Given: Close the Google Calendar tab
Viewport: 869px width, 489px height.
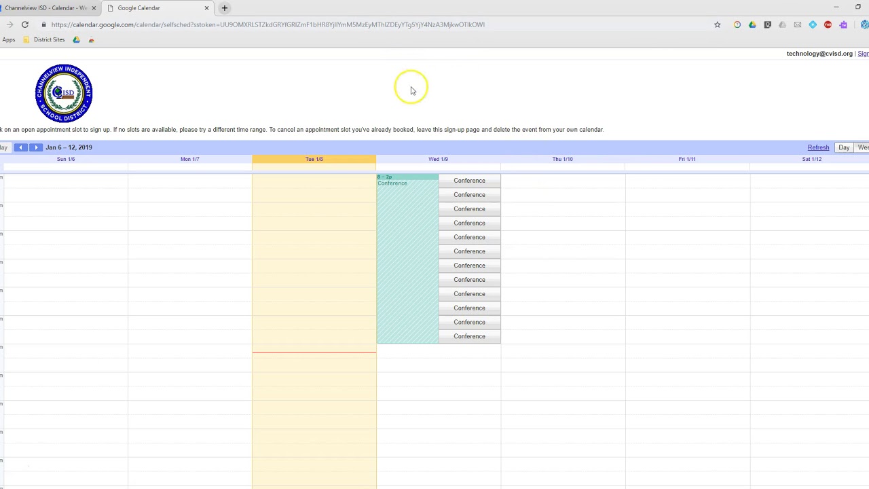Looking at the screenshot, I should tap(206, 8).
